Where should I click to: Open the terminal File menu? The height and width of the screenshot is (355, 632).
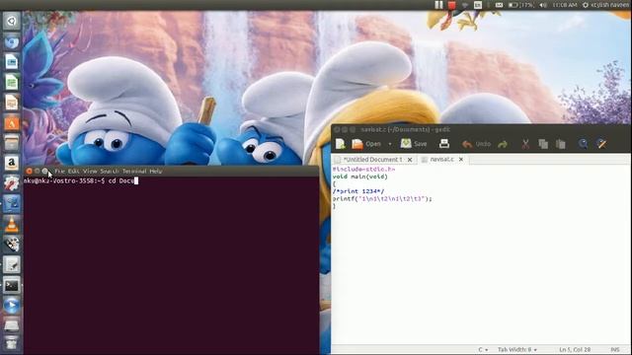click(59, 171)
